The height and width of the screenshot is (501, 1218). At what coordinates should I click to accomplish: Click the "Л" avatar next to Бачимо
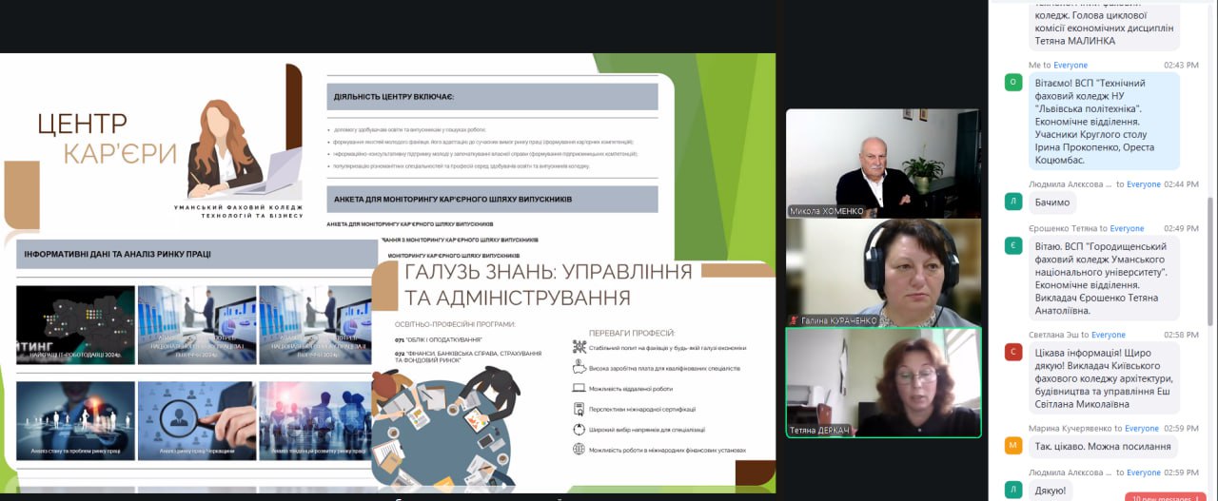tap(1012, 202)
